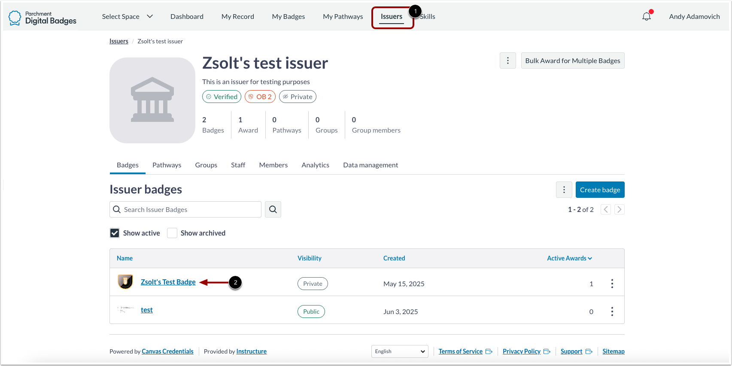The image size is (732, 366).
Task: Click the May 15, 2025 created date
Action: [404, 284]
